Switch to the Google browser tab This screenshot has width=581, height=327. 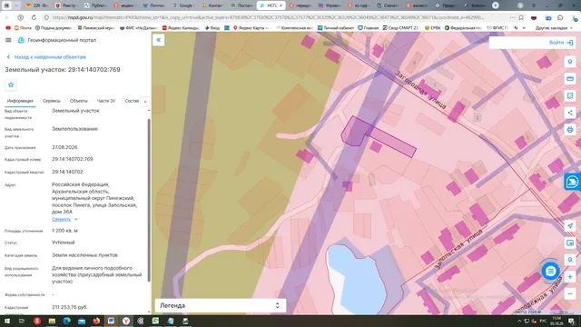(183, 5)
